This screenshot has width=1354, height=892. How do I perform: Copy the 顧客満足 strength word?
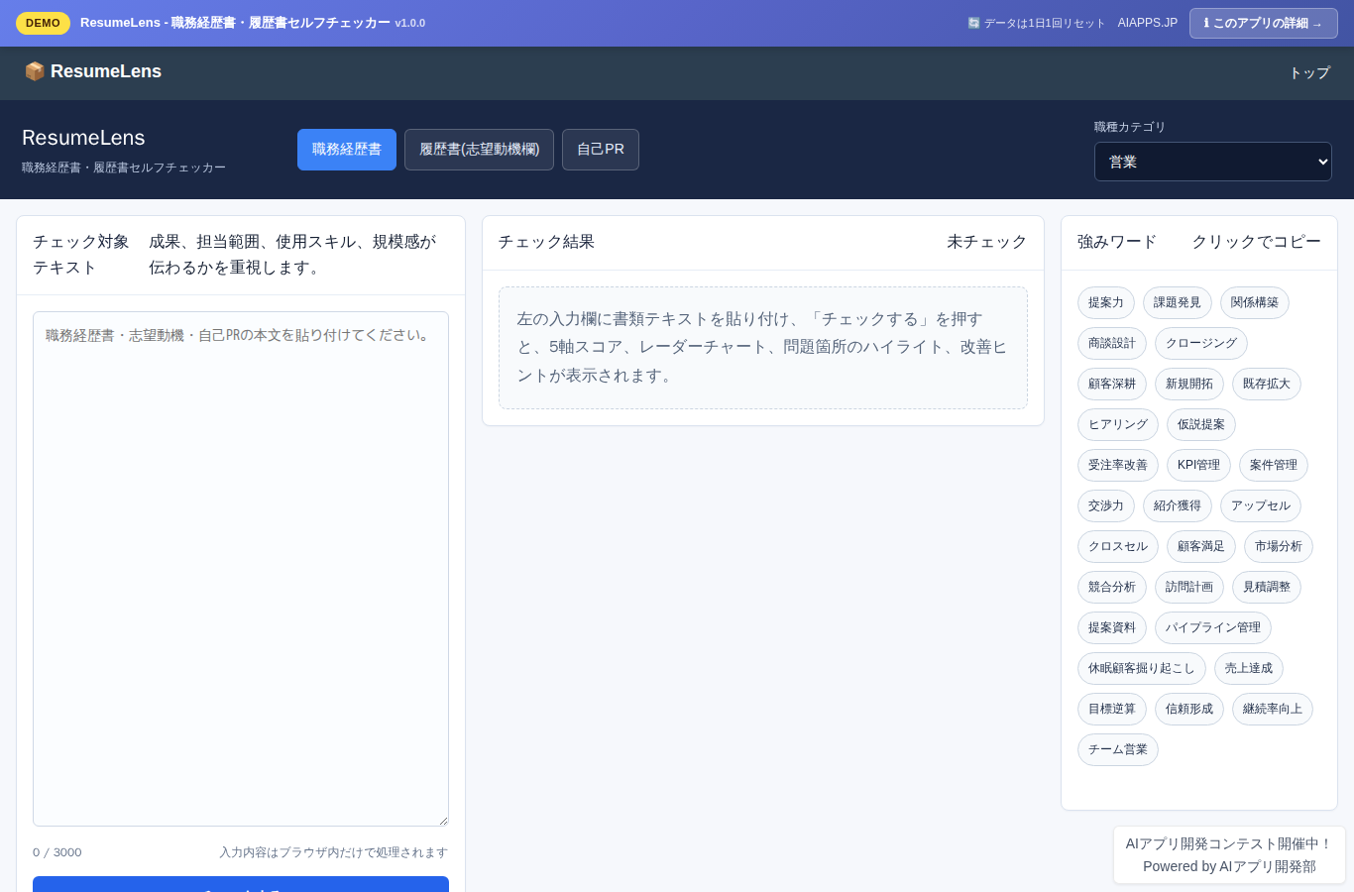coord(1201,547)
